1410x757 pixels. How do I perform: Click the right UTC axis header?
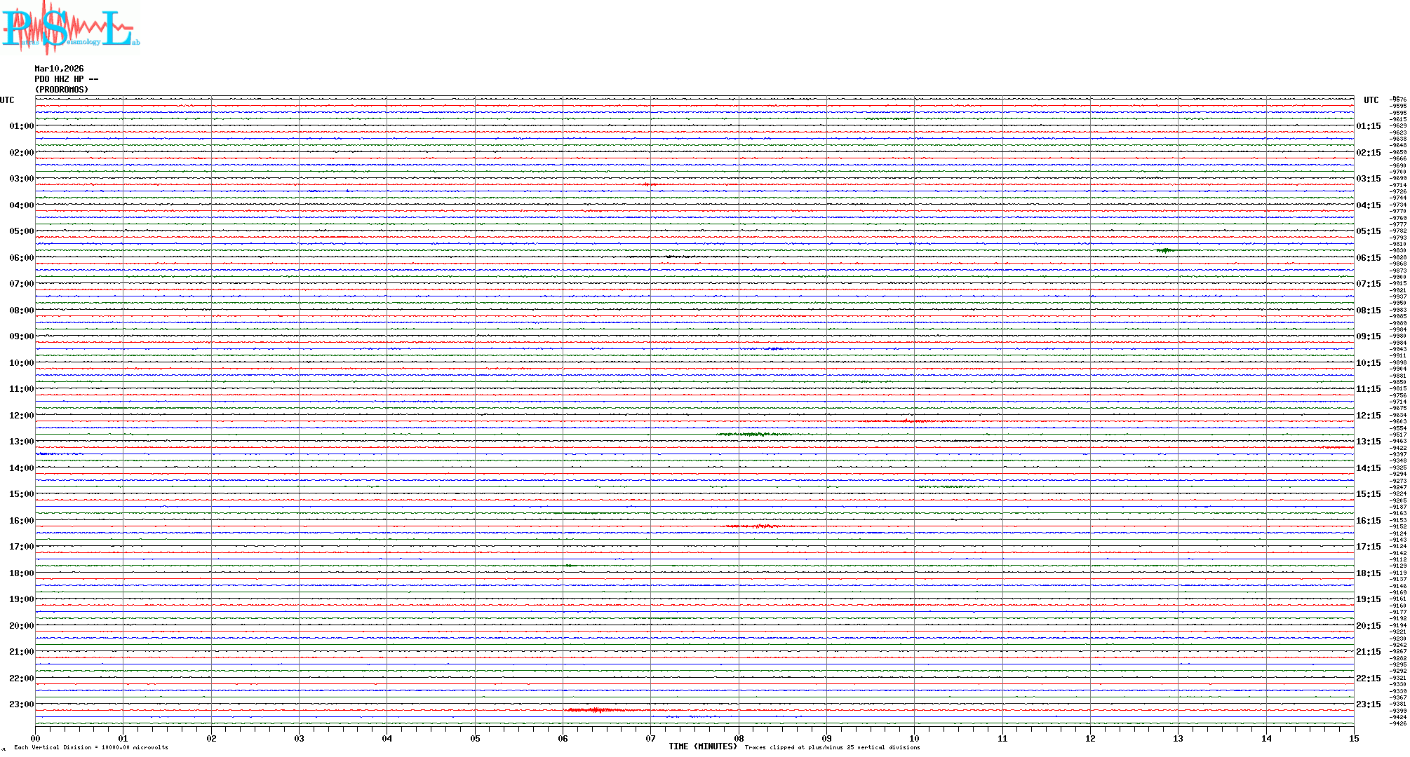click(x=1371, y=100)
